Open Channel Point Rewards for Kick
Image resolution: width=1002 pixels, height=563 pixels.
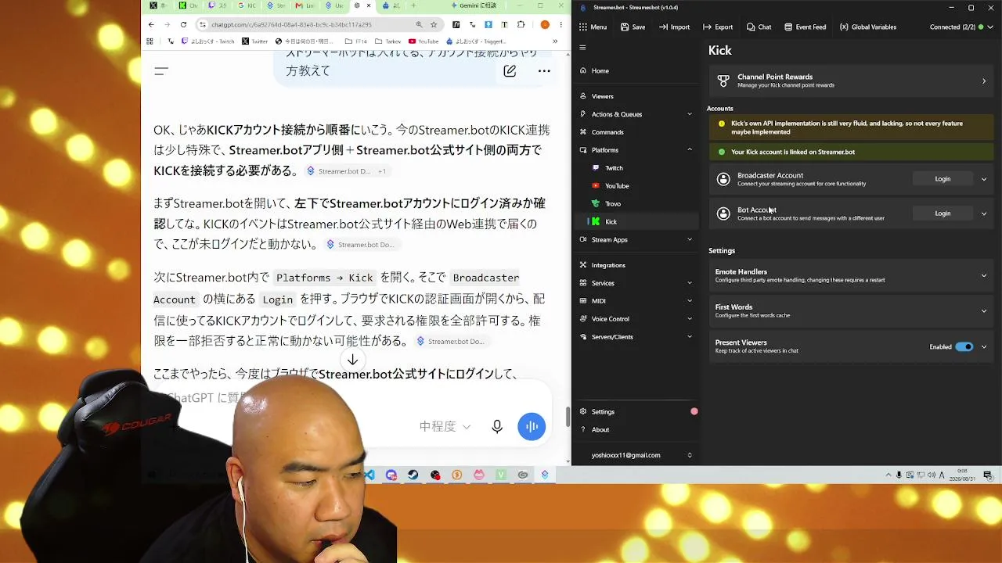(x=852, y=81)
